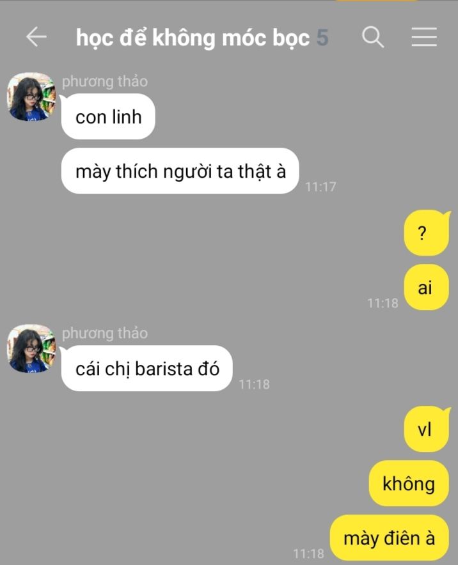Tap the back arrow icon

(x=36, y=37)
